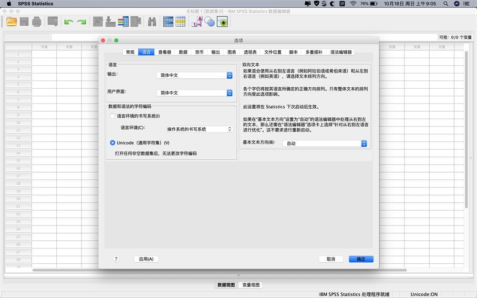Switch to the 图表 tab

(x=232, y=52)
